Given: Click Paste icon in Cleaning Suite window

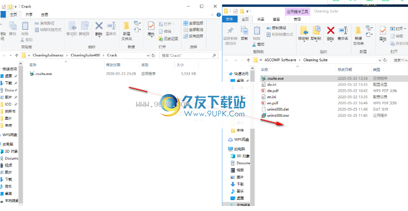Looking at the screenshot, I should pos(256,33).
